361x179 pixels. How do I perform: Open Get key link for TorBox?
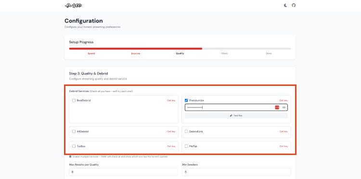coord(171,146)
